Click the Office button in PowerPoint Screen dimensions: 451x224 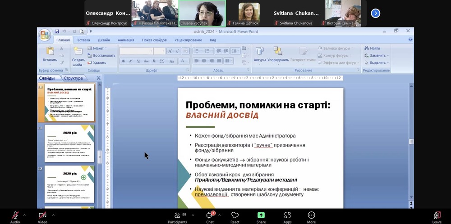[x=45, y=35]
